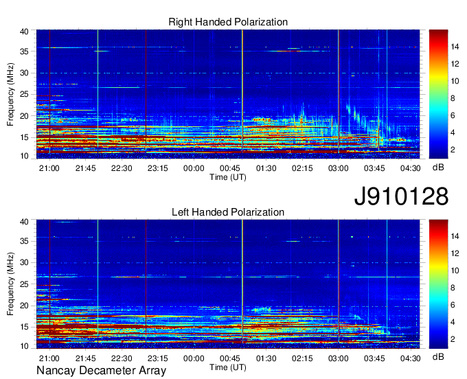
Task: Click dB unit label of lower colorbar
Action: (438, 356)
